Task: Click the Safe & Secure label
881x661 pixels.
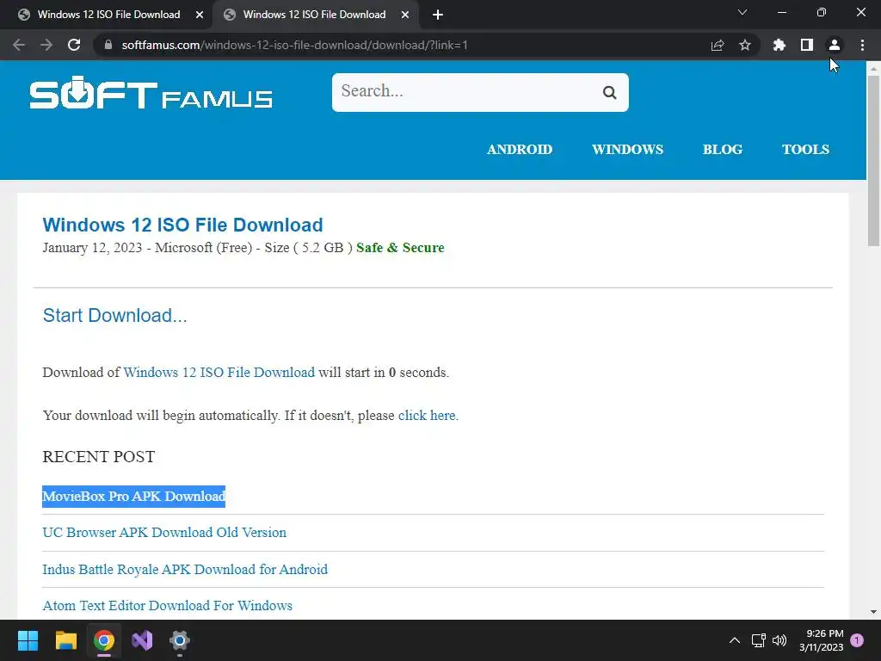Action: 400,248
